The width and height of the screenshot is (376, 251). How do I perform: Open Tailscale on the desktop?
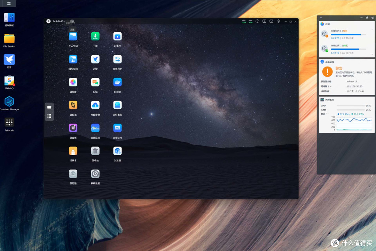[x=9, y=122]
